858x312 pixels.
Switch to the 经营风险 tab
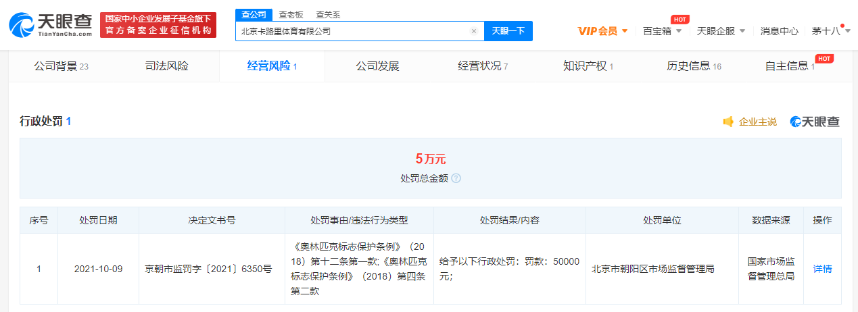(272, 66)
